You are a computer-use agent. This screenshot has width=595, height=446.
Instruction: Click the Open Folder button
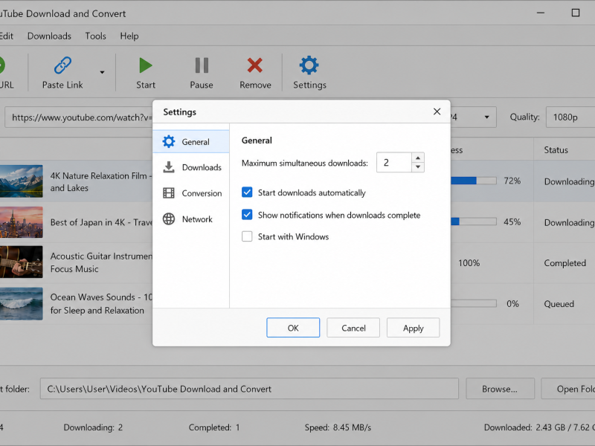point(568,388)
